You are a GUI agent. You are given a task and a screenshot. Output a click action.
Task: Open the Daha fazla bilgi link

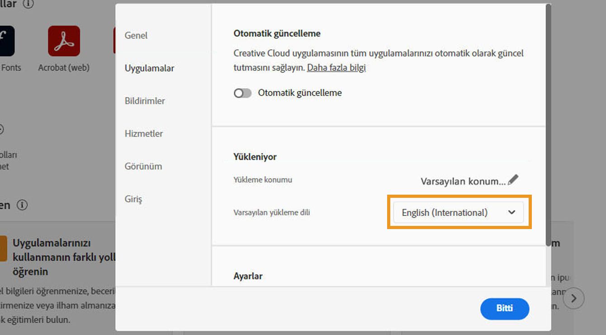click(336, 67)
